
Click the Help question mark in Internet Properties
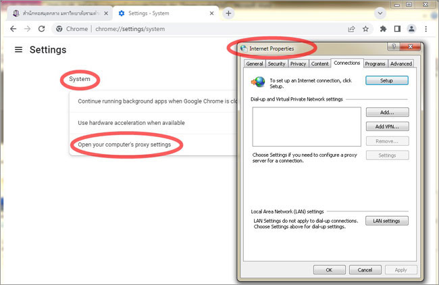point(392,47)
